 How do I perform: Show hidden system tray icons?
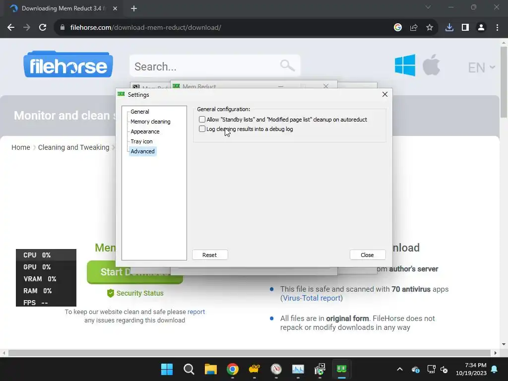[400, 369]
